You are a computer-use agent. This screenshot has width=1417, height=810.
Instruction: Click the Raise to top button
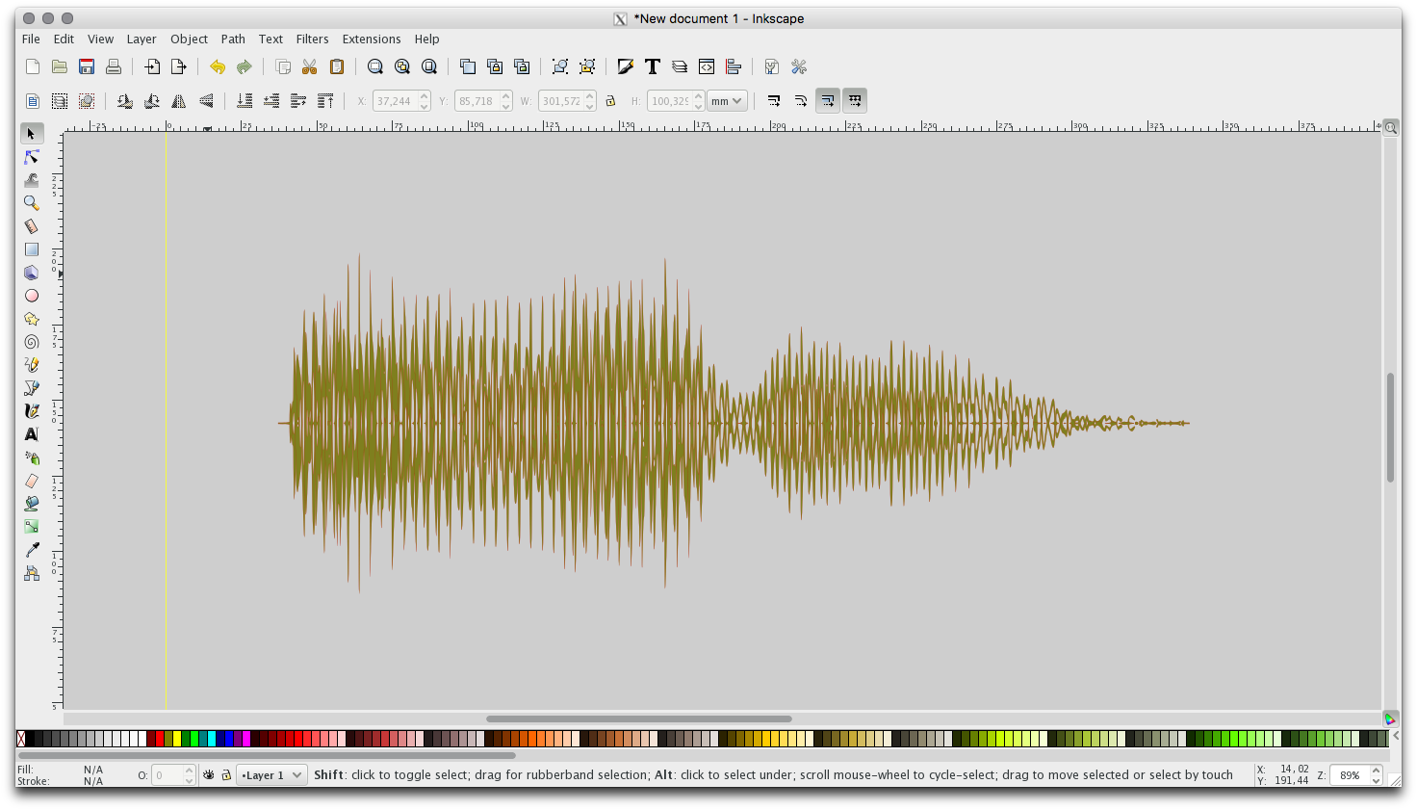(x=325, y=101)
